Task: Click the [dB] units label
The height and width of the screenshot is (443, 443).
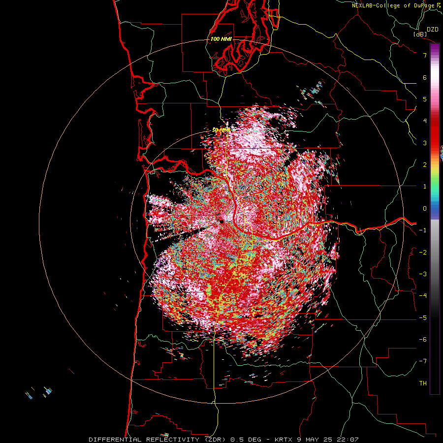Action: tap(420, 34)
